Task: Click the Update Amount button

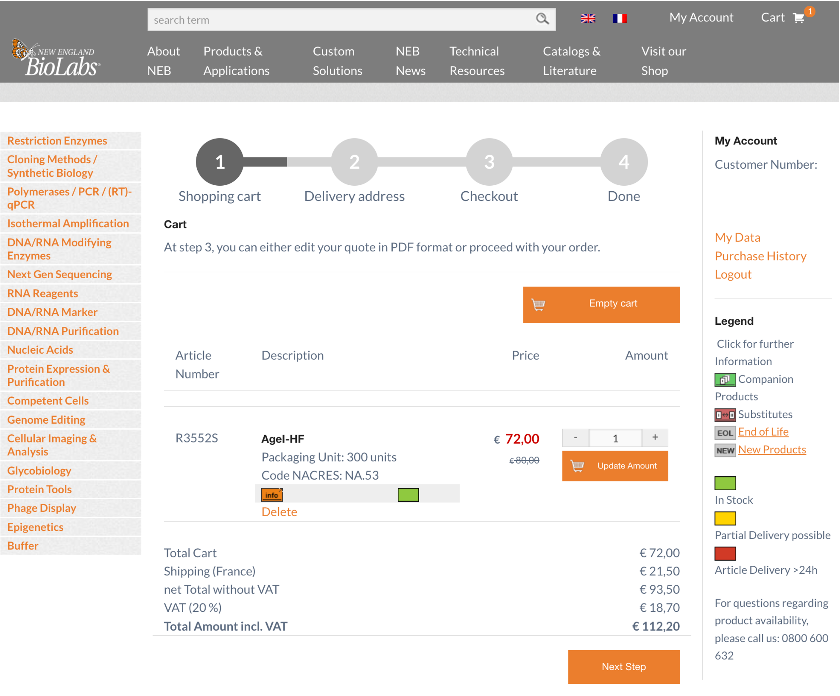Action: (x=615, y=466)
